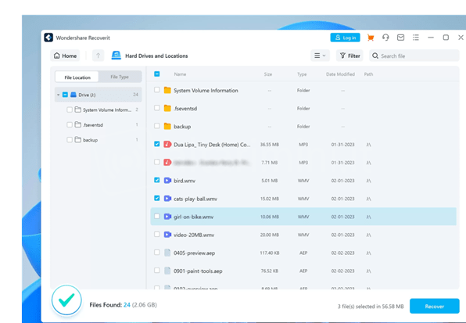Check the girl-on-bike.wmv checkbox
Image resolution: width=466 pixels, height=323 pixels.
(157, 217)
